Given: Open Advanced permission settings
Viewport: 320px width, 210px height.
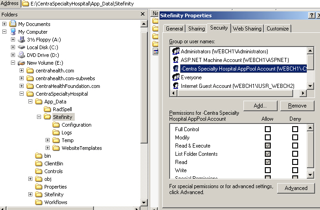Looking at the screenshot, I should pos(296,188).
